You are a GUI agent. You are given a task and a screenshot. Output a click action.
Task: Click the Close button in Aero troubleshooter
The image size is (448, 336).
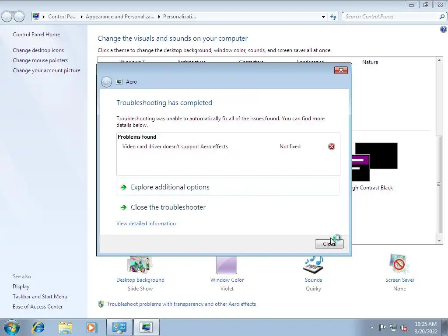329,244
